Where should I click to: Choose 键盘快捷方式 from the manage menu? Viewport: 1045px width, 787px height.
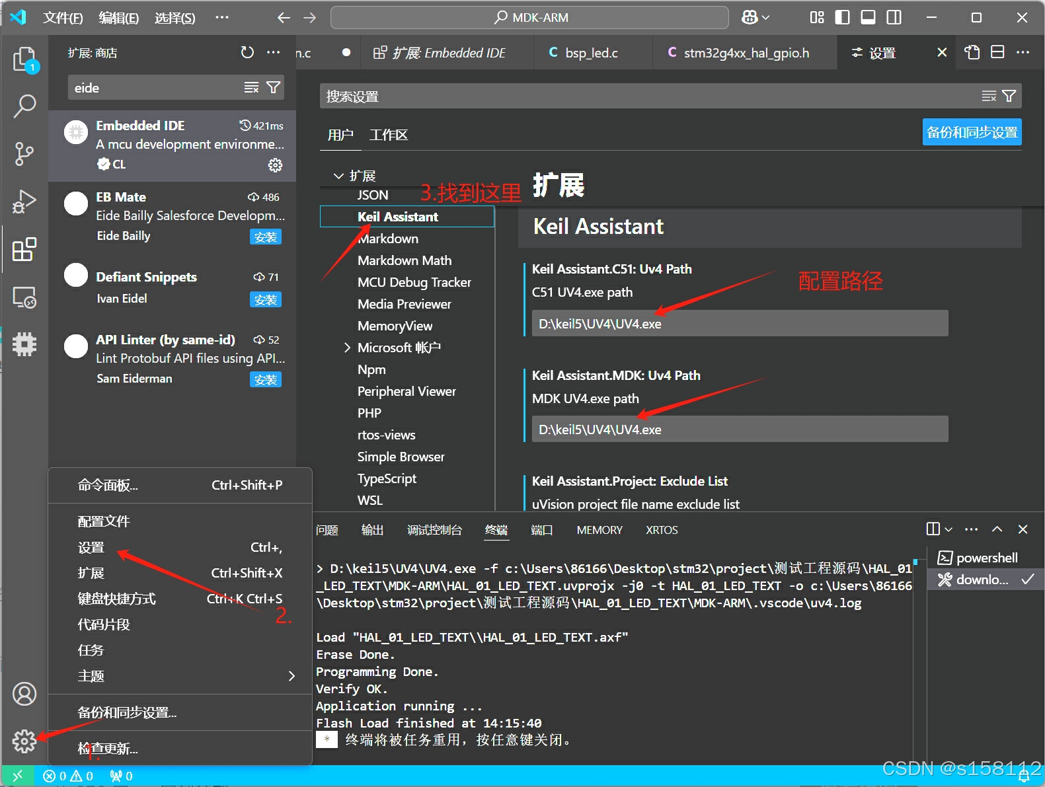tap(180, 599)
